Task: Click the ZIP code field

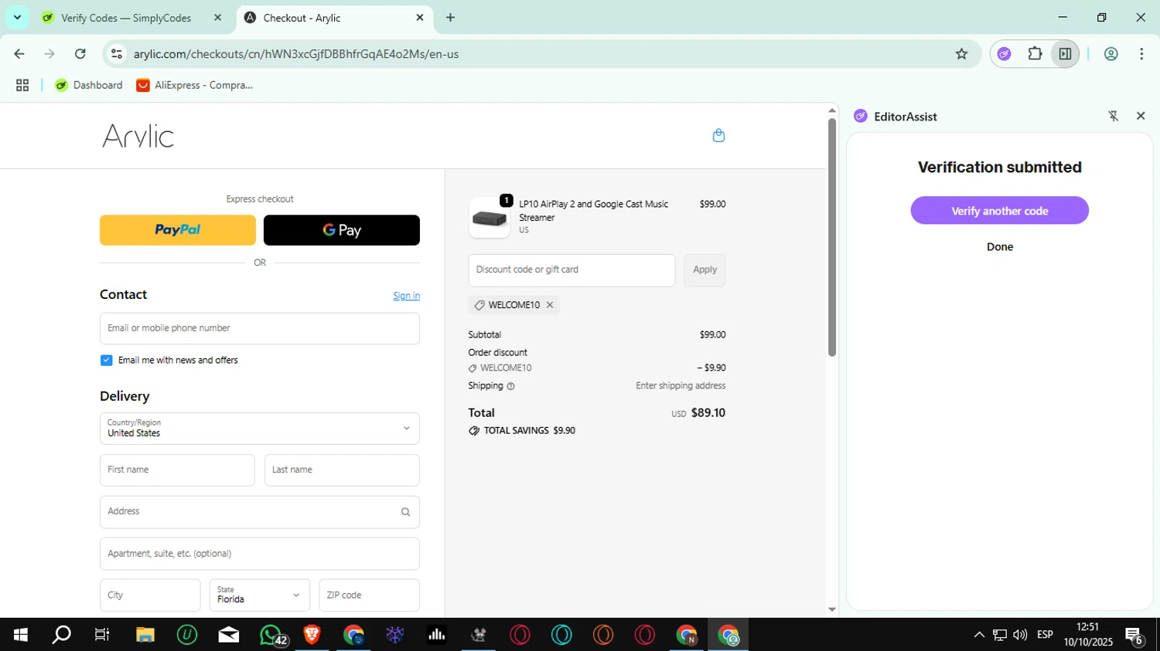Action: click(369, 595)
